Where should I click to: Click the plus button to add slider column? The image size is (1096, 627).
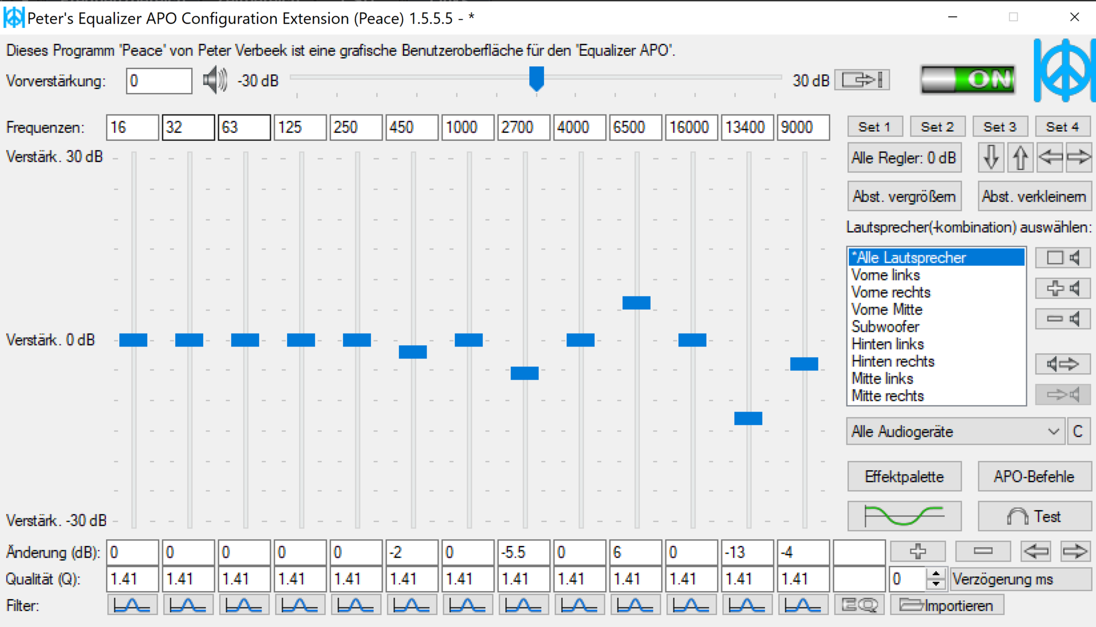(x=918, y=551)
